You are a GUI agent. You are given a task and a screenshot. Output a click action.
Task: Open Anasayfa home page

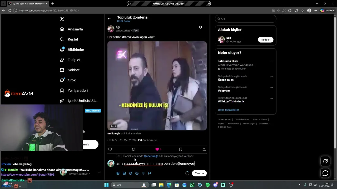(71, 29)
